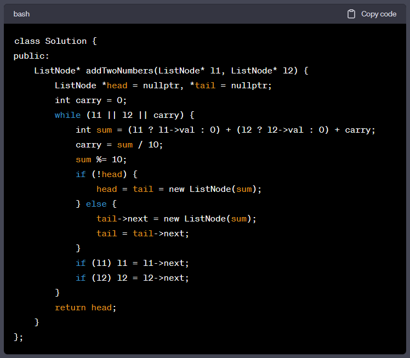
Task: Click the line "tail = tail->next;"
Action: click(x=143, y=234)
